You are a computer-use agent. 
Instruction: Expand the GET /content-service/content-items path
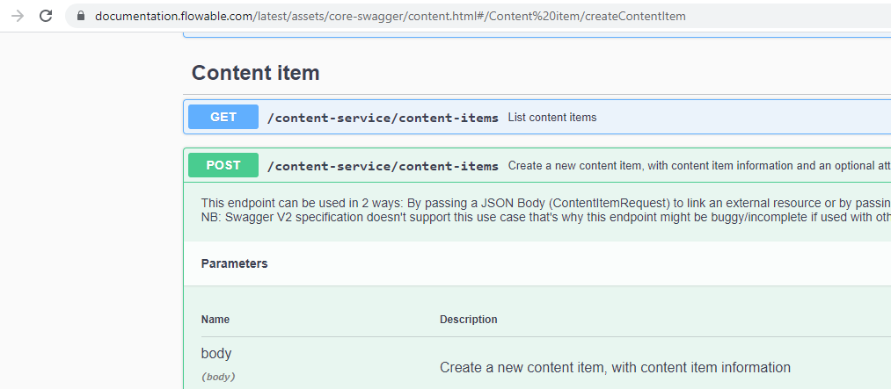click(383, 118)
